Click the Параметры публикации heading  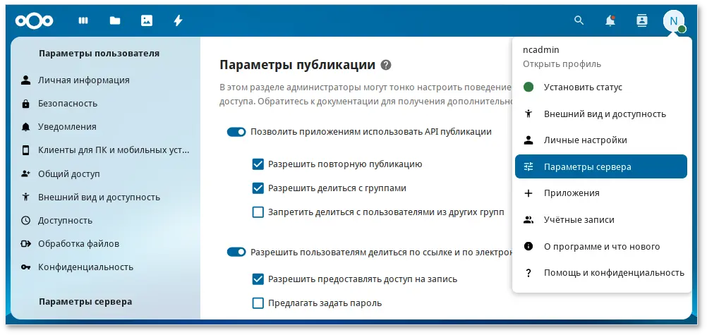297,65
